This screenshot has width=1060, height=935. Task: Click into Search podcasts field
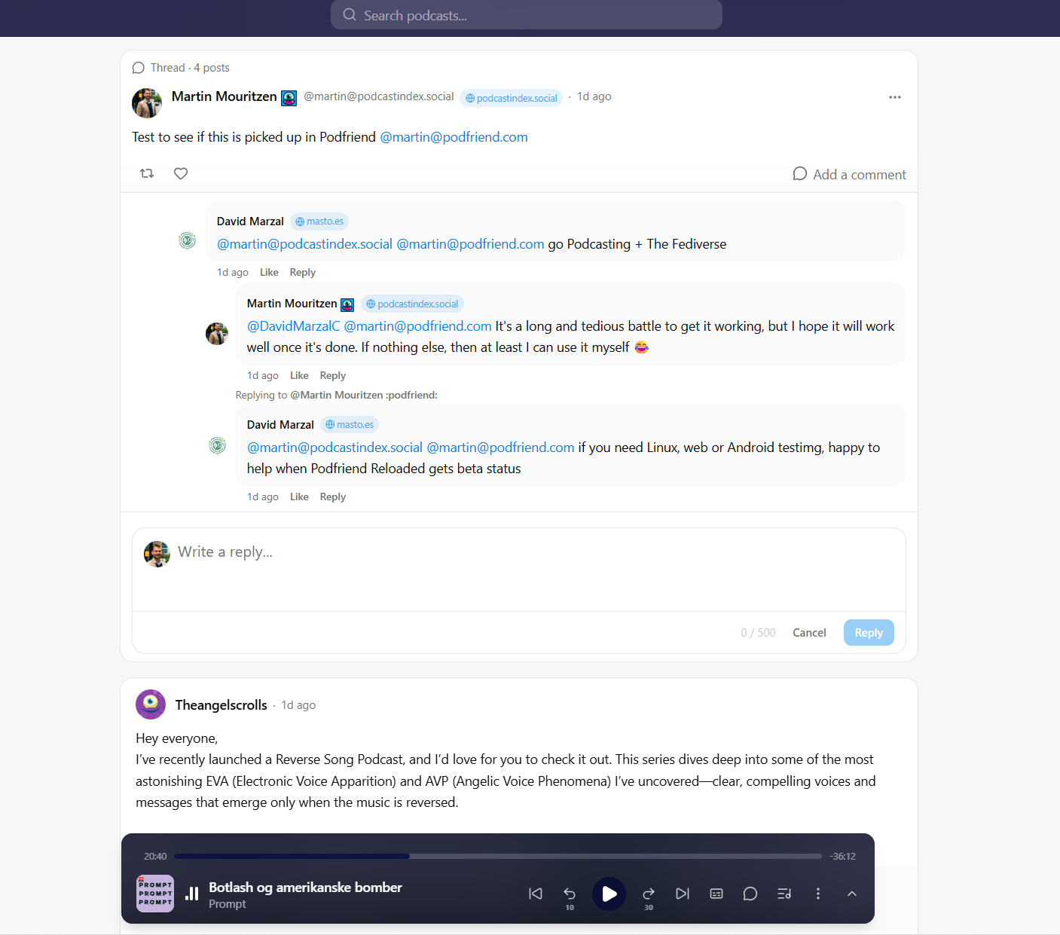click(x=527, y=15)
